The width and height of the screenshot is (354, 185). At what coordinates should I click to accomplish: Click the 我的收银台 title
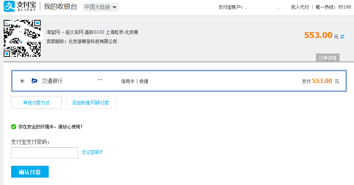point(61,7)
